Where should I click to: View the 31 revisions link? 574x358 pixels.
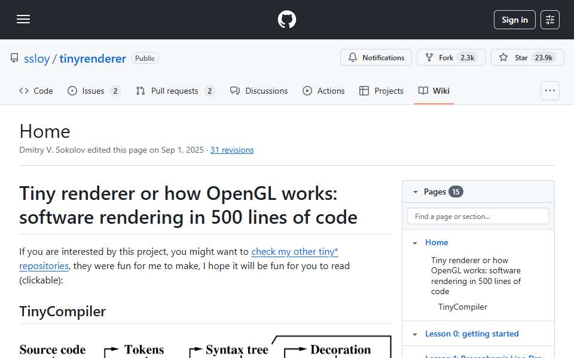pyautogui.click(x=232, y=150)
